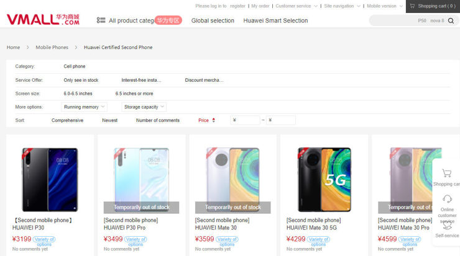This screenshot has height=256, width=460.
Task: Click the Mobile Phones breadcrumb link
Action: [52, 47]
